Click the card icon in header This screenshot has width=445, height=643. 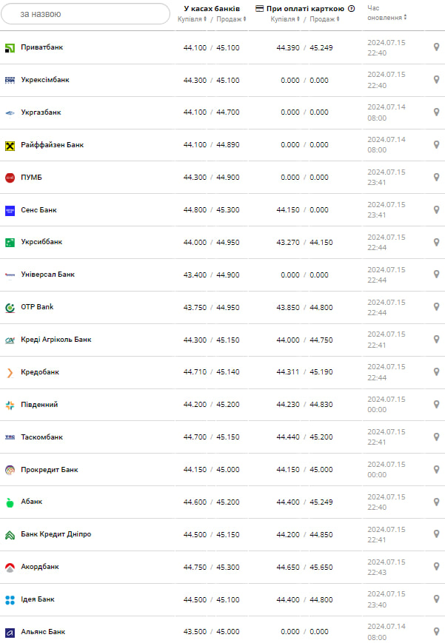(259, 9)
